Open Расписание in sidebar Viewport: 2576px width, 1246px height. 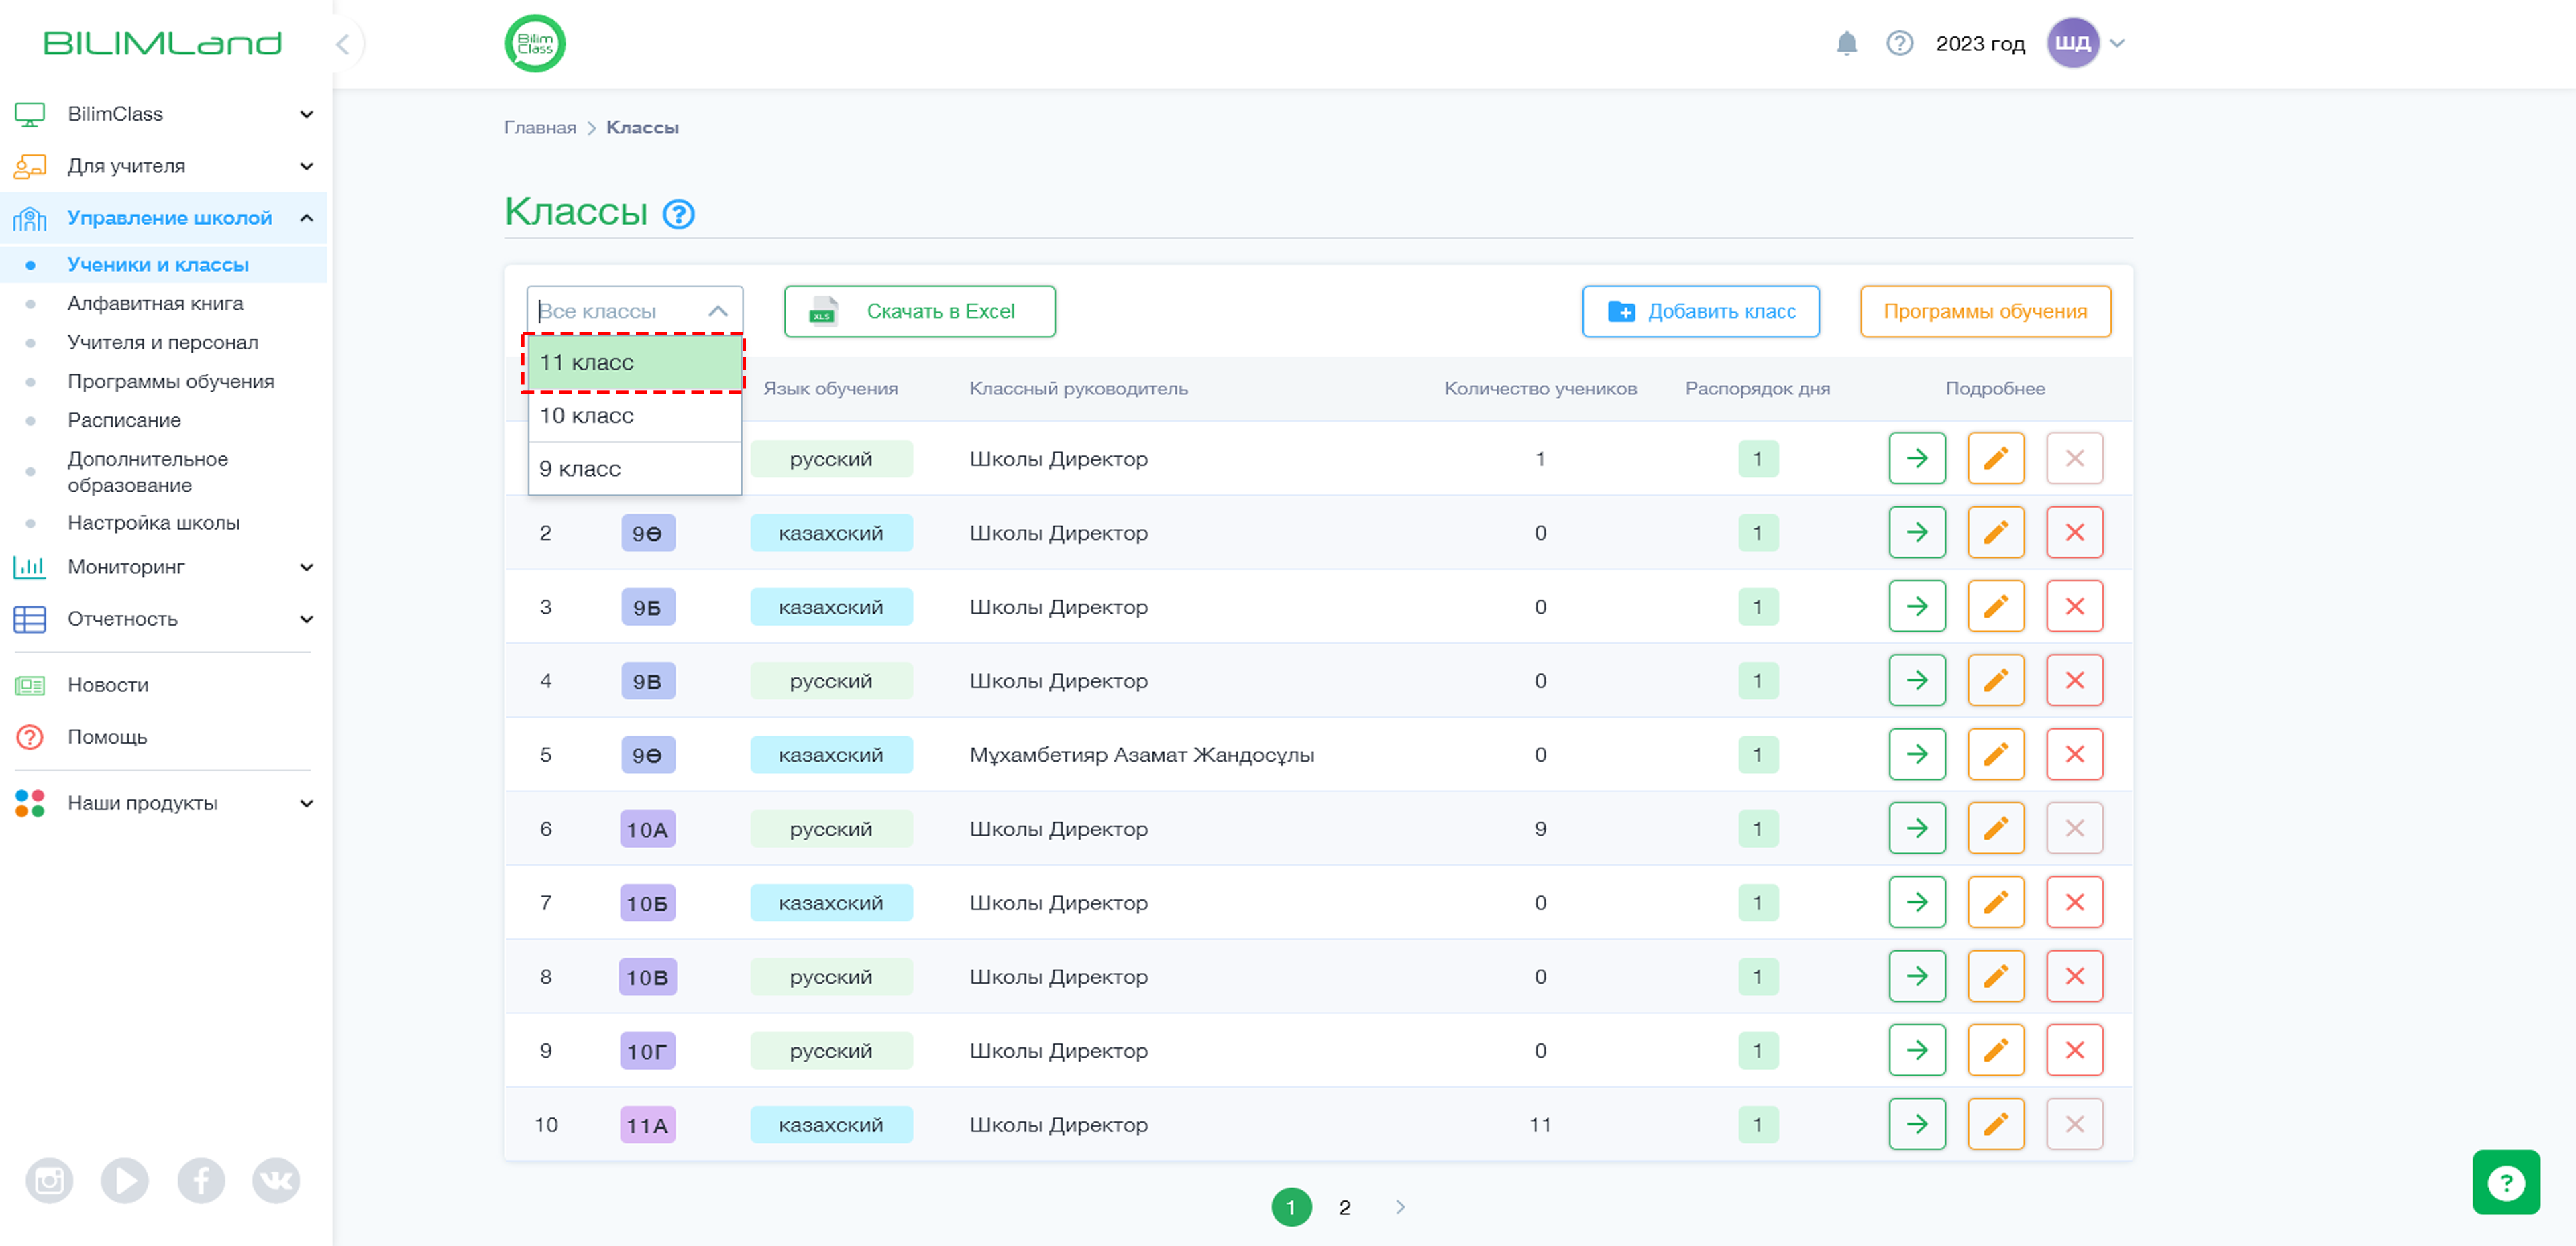click(x=124, y=420)
